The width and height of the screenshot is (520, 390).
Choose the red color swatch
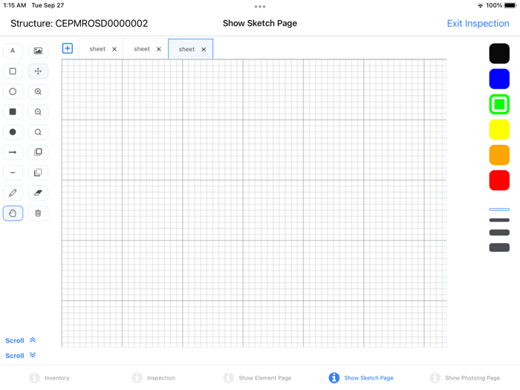coord(499,181)
